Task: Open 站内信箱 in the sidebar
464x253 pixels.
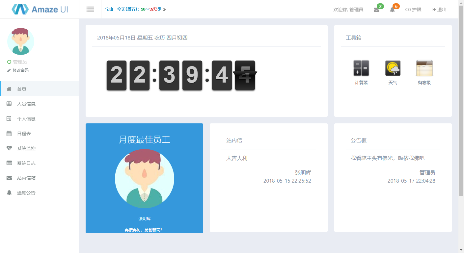Action: coord(26,178)
